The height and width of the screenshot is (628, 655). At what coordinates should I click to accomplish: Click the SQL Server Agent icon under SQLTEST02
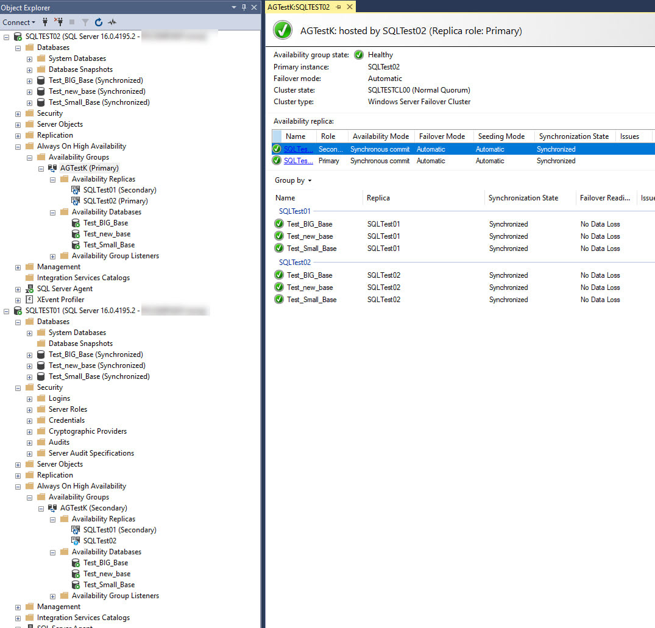(x=30, y=289)
